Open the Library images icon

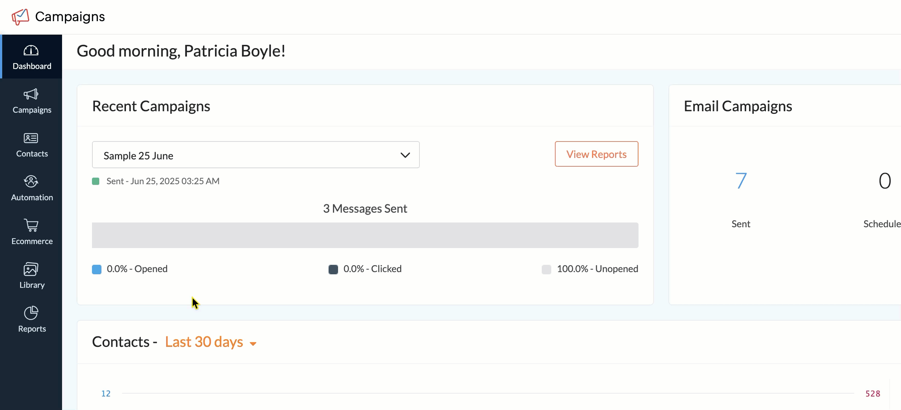coord(31,269)
